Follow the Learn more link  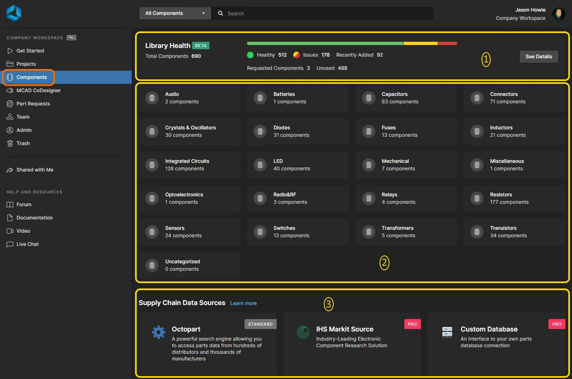243,303
